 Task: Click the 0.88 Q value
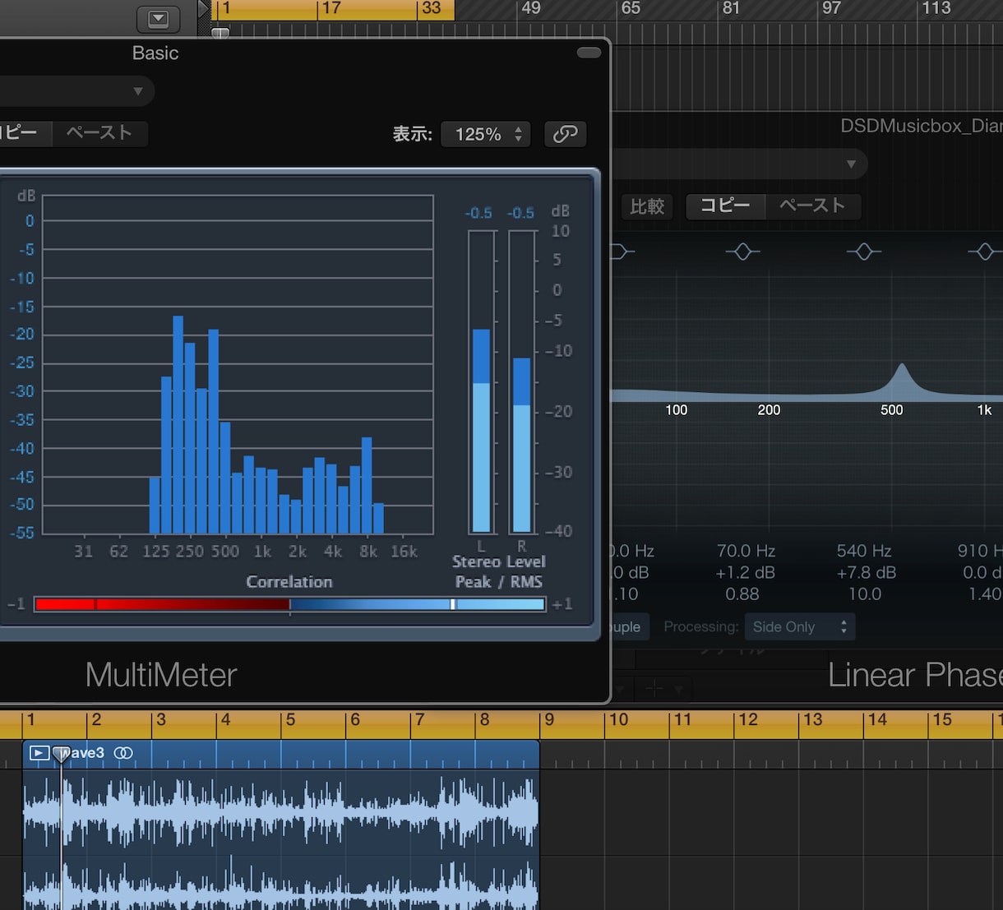coord(742,594)
